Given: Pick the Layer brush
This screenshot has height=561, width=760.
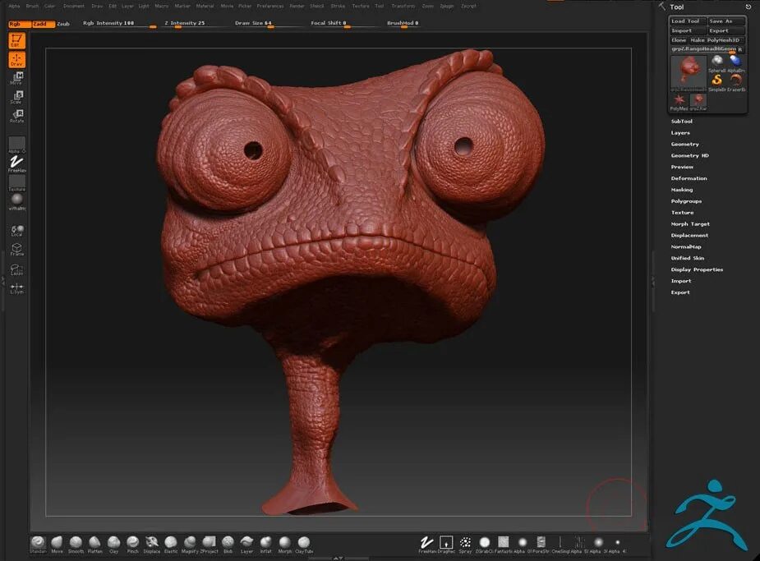Looking at the screenshot, I should click(x=246, y=543).
